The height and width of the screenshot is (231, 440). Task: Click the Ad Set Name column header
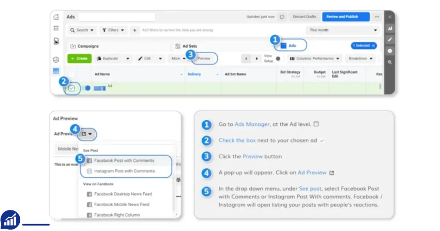point(235,74)
